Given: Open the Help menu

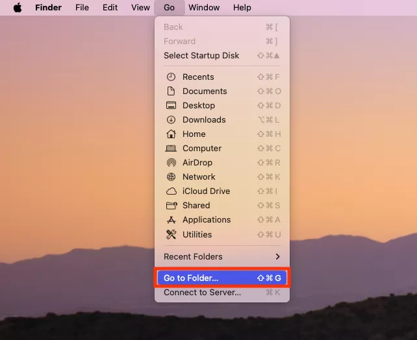Looking at the screenshot, I should (242, 7).
